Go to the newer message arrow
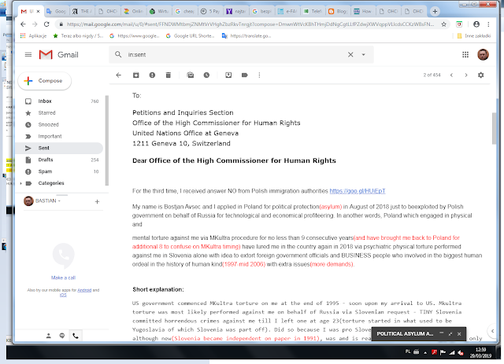The image size is (504, 364). 451,75
